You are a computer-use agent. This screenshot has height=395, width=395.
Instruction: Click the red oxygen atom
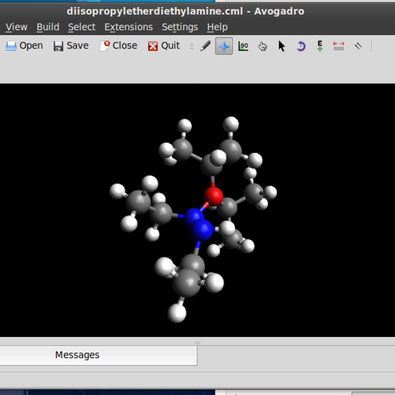[213, 196]
